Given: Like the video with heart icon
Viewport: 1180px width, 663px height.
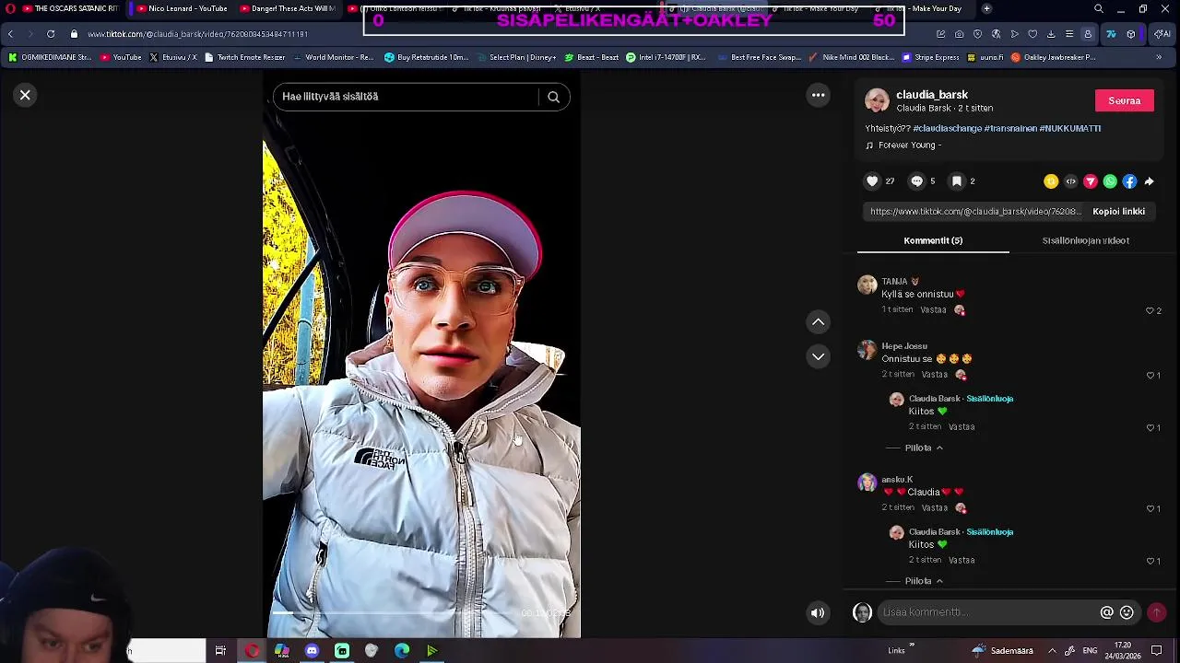Looking at the screenshot, I should [x=872, y=181].
